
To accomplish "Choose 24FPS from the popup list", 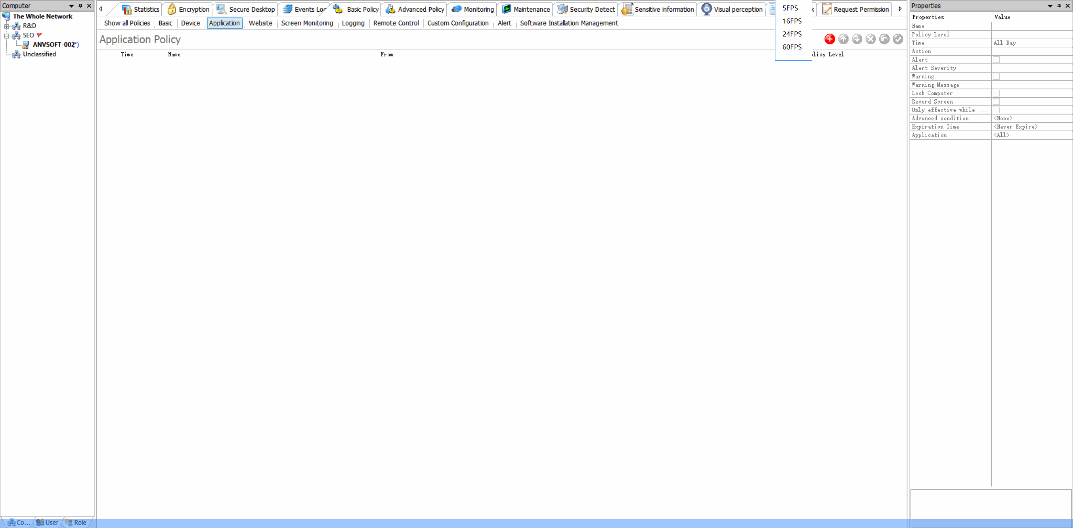I will click(x=792, y=34).
